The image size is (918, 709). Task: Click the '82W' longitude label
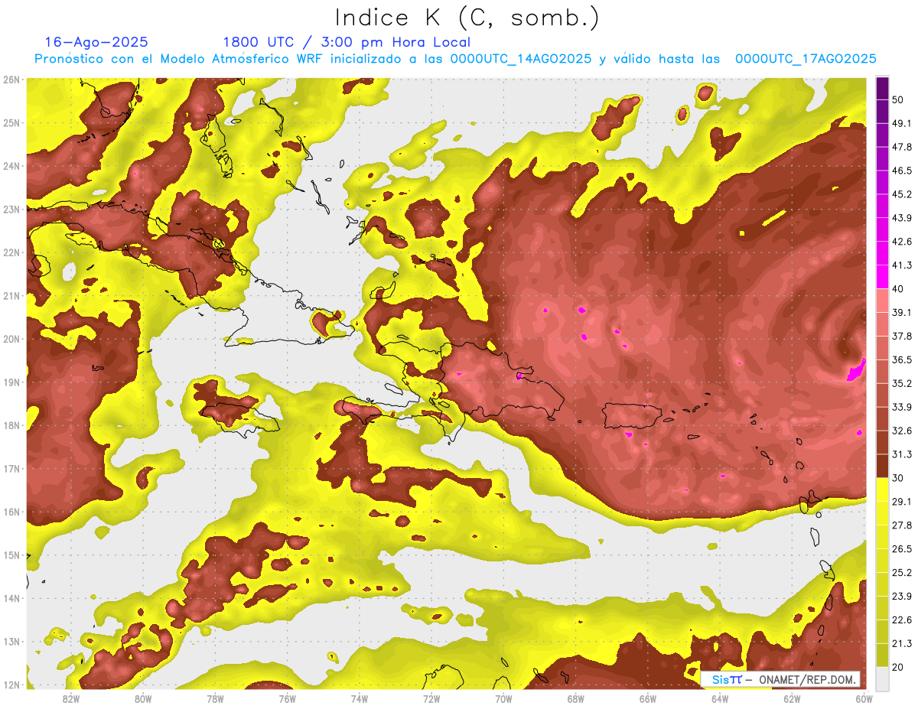[71, 699]
